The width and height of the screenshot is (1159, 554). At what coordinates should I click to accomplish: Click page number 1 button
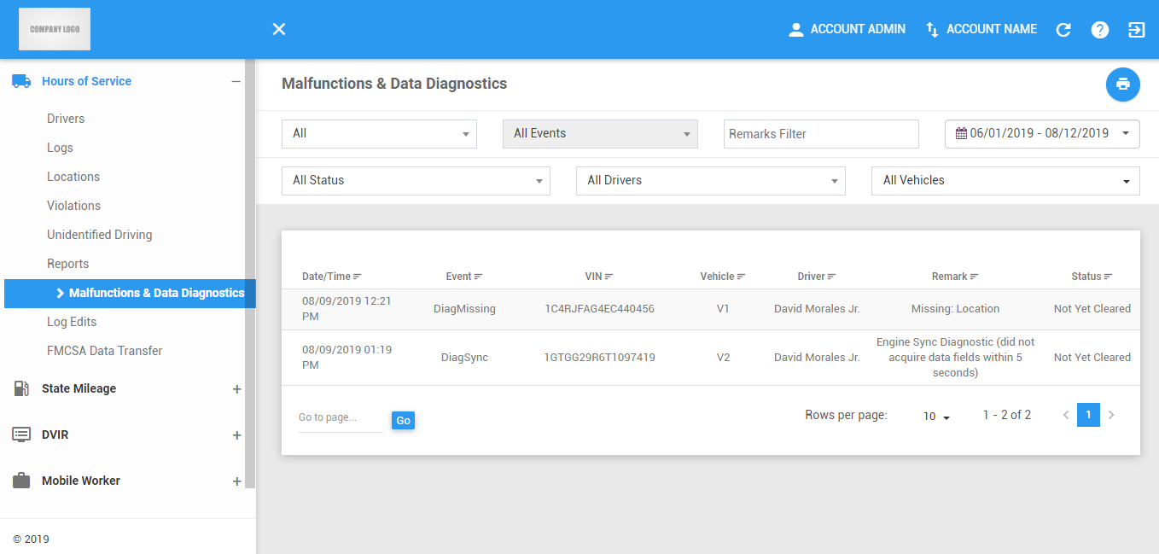[x=1088, y=415]
